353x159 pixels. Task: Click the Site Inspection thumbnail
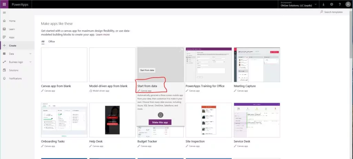tap(209, 120)
